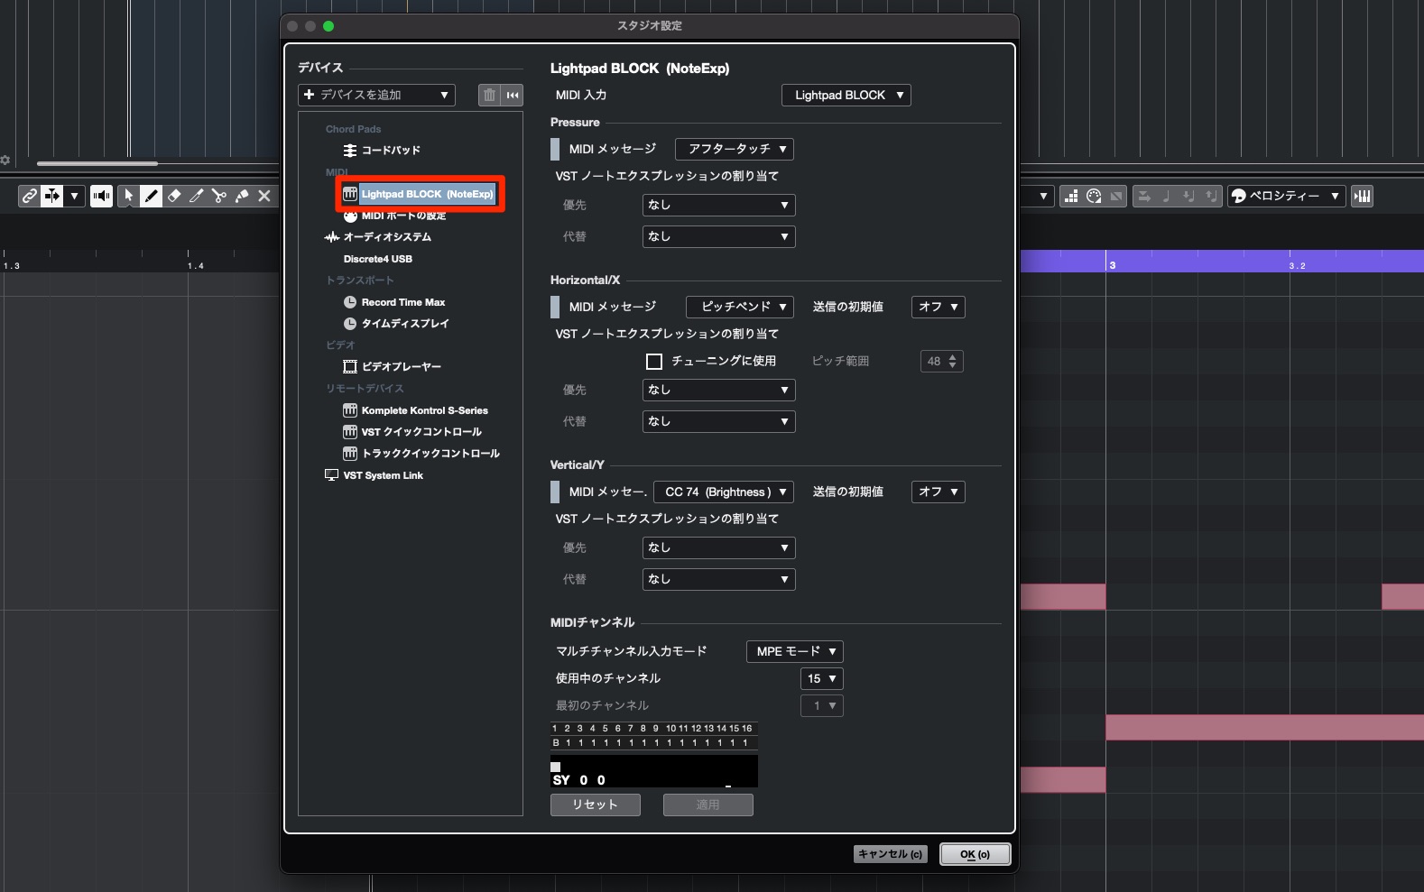Viewport: 1424px width, 892px height.
Task: Toggle auto-scroll button in toolbar
Action: coord(52,196)
